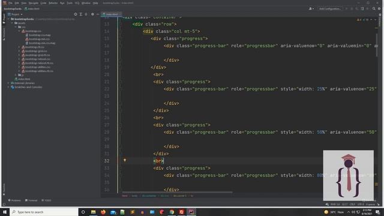The width and height of the screenshot is (384, 216).
Task: Hide the Project tool window
Action: coord(98,14)
